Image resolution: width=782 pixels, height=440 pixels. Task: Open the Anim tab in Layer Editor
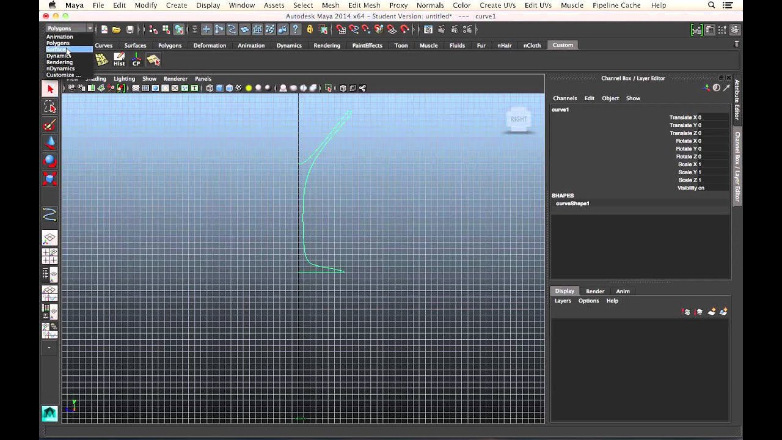click(623, 291)
